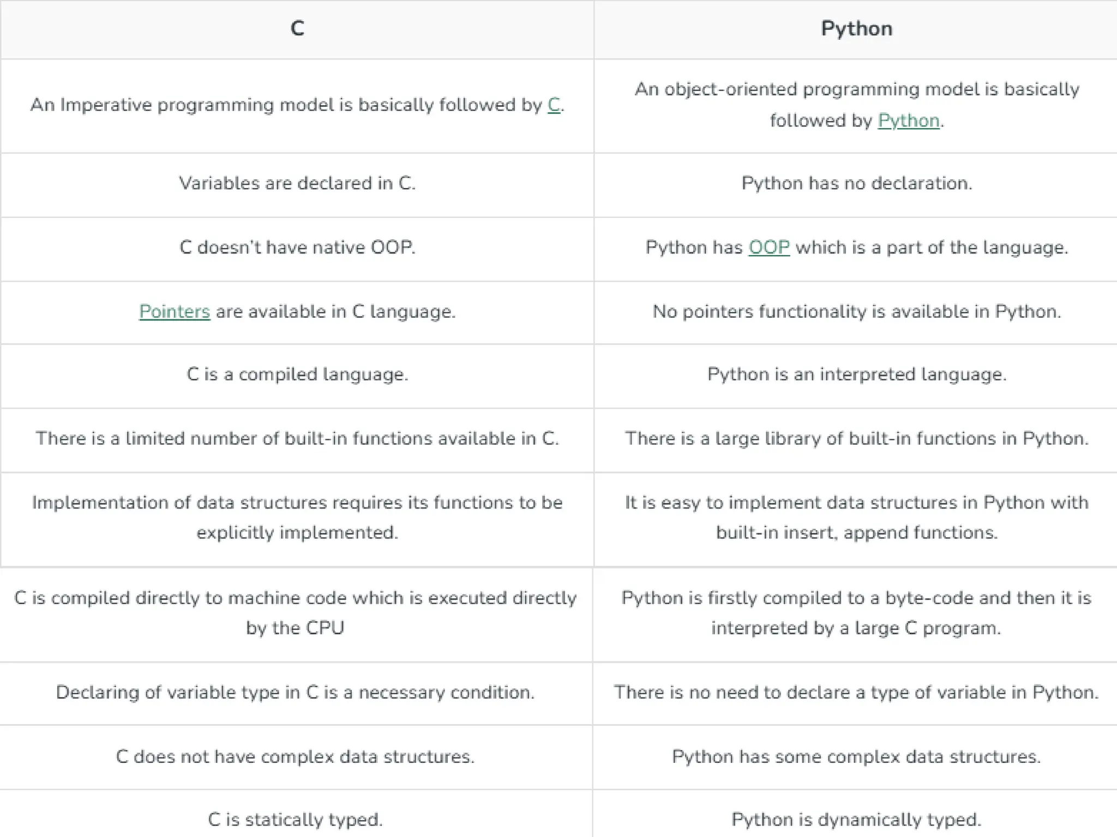Click 'C is a compiled language' text
Image resolution: width=1117 pixels, height=837 pixels.
click(x=297, y=374)
